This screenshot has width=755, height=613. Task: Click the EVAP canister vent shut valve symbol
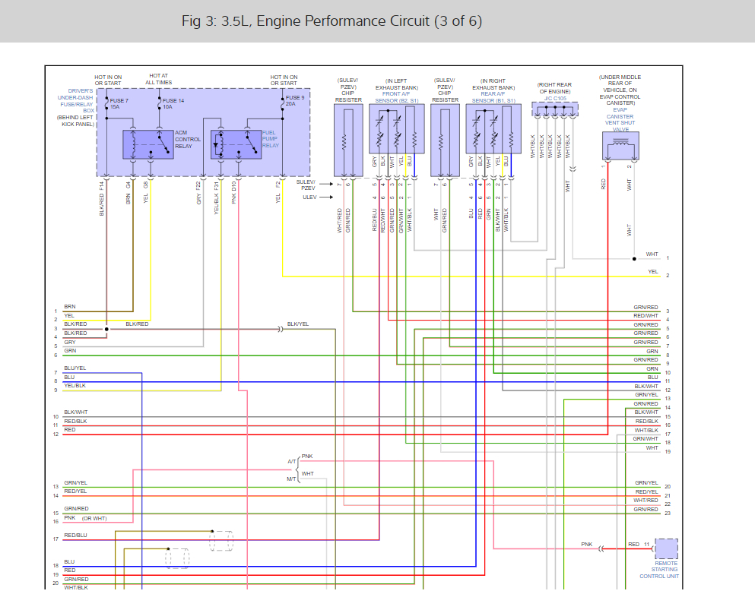[x=620, y=144]
